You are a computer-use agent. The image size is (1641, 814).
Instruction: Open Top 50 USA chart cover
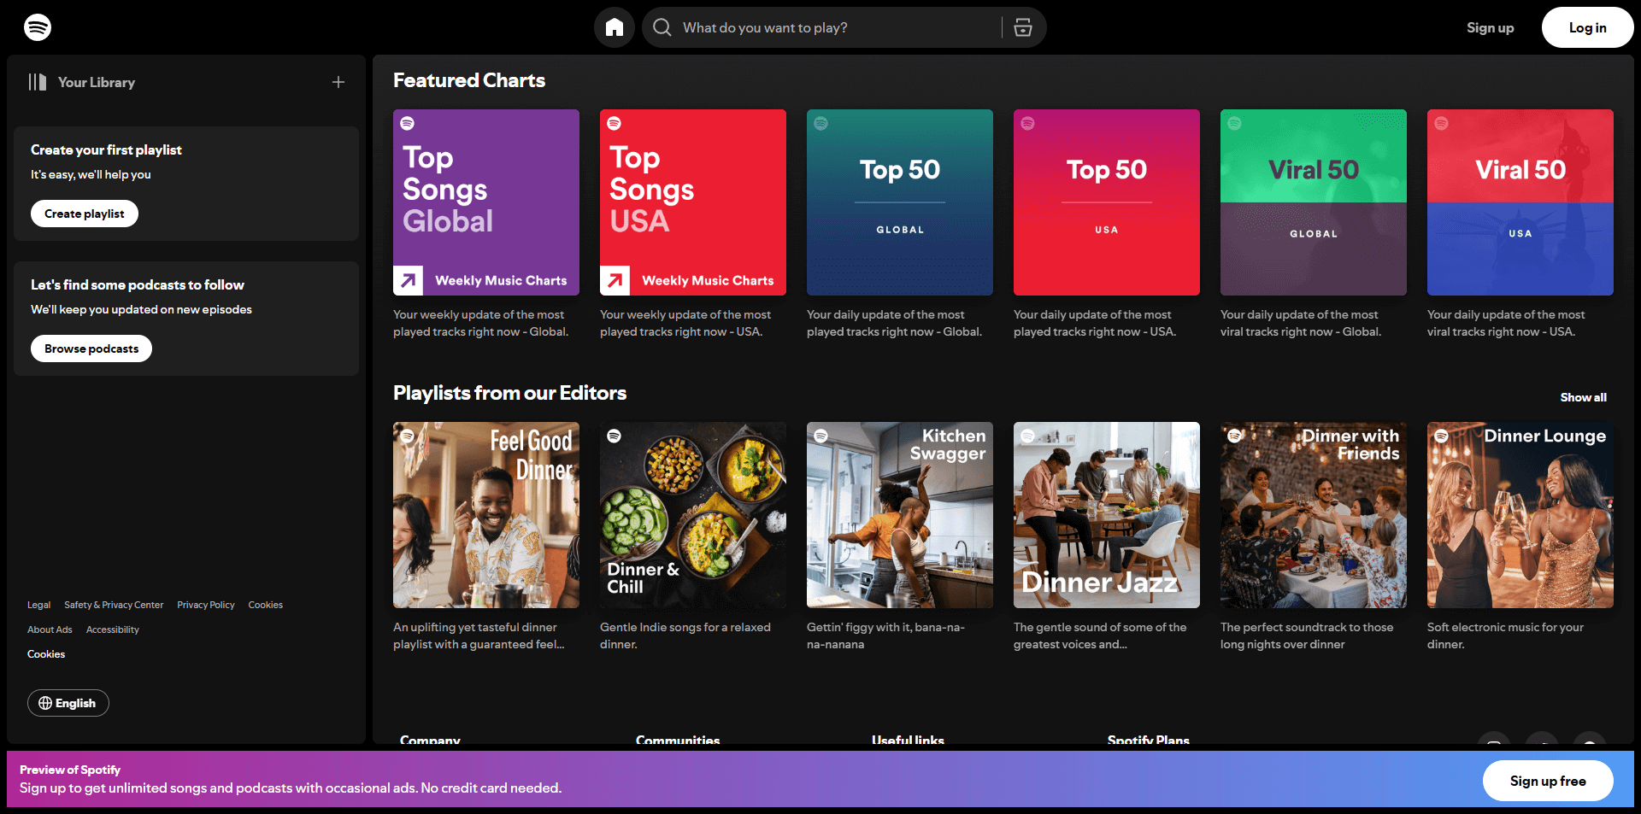pos(1107,202)
